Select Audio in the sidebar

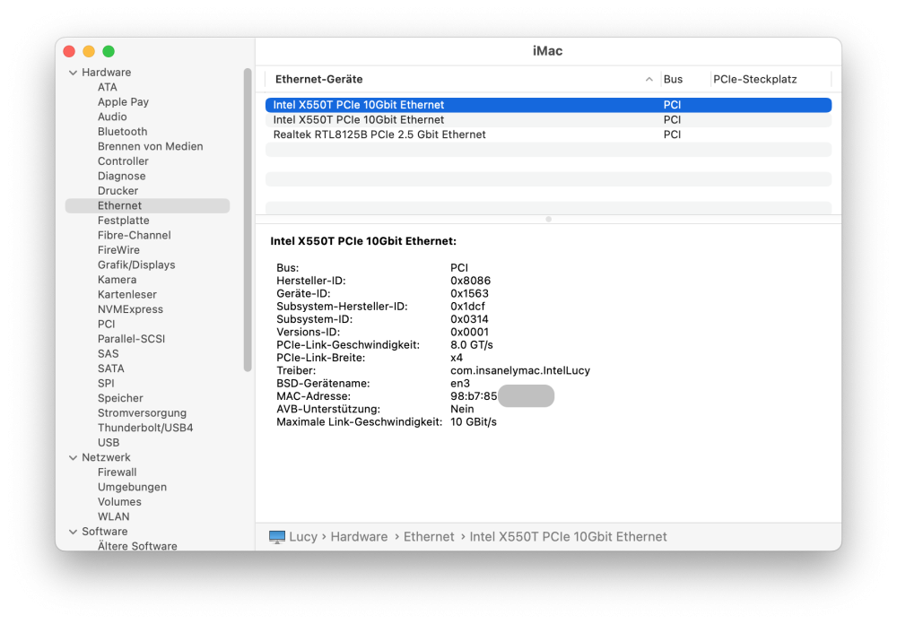pos(112,117)
